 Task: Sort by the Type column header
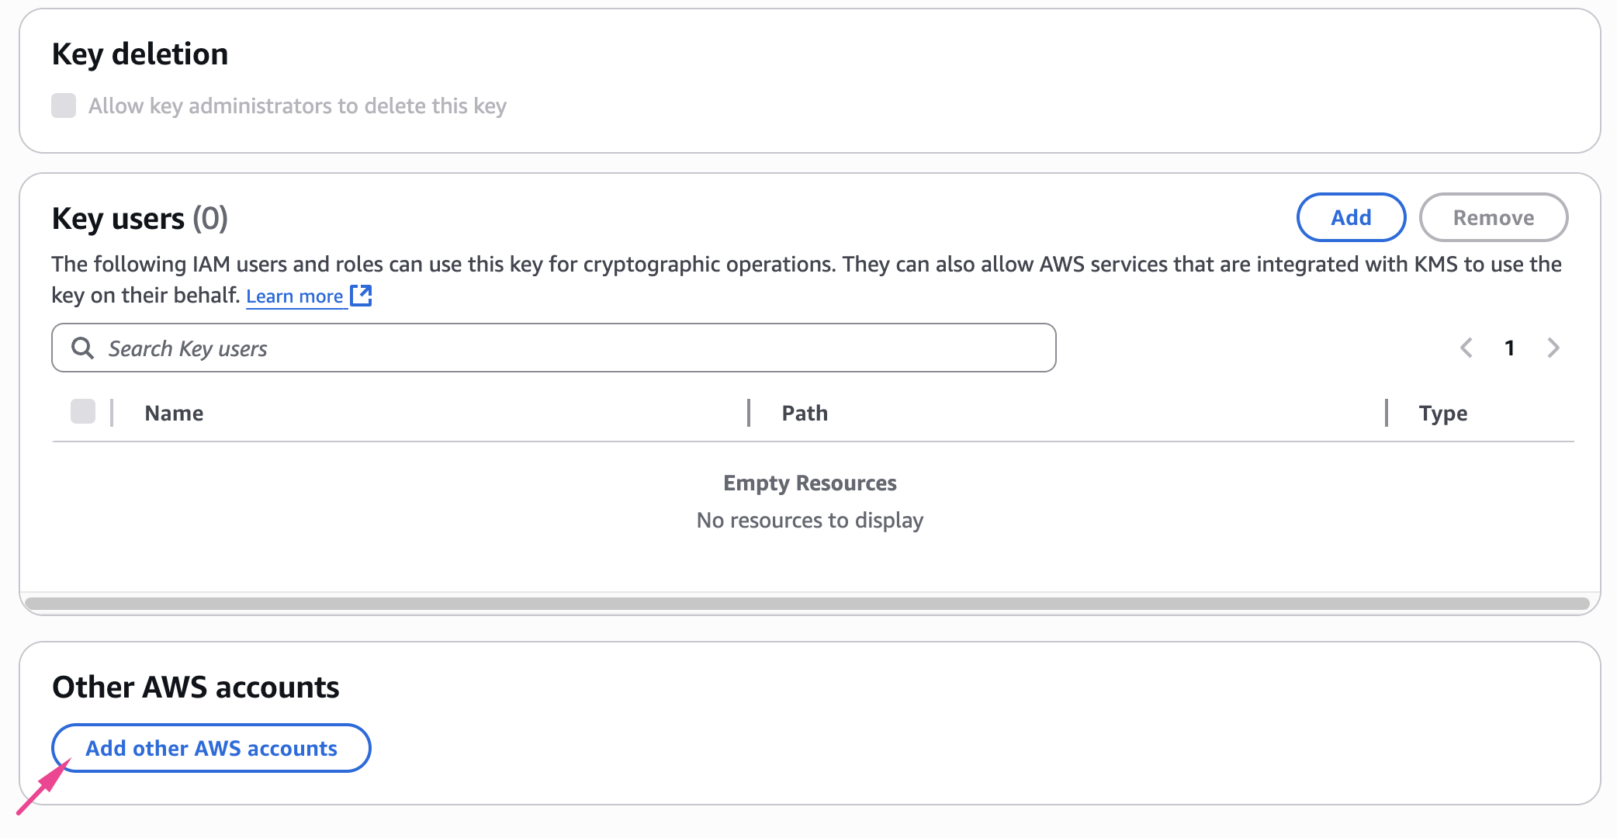coord(1442,413)
